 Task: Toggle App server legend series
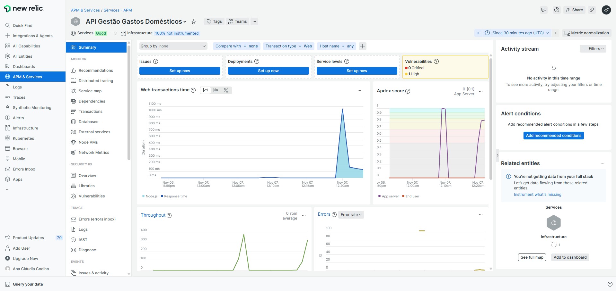pyautogui.click(x=389, y=196)
